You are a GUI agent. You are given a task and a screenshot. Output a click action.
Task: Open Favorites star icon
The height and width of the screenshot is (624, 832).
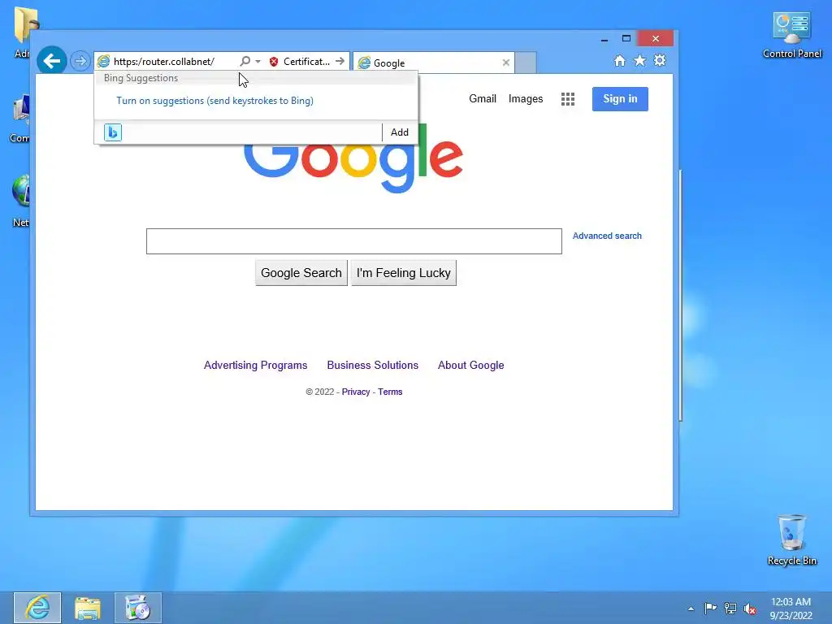[640, 60]
